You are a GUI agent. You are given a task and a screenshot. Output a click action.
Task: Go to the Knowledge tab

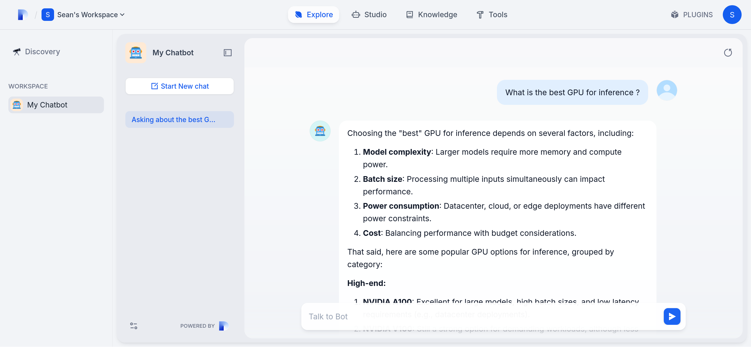pos(431,15)
